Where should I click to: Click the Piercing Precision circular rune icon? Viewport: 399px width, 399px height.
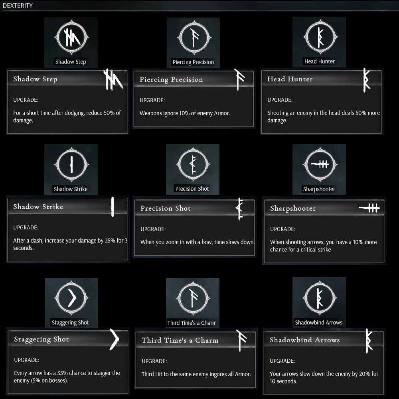point(193,38)
